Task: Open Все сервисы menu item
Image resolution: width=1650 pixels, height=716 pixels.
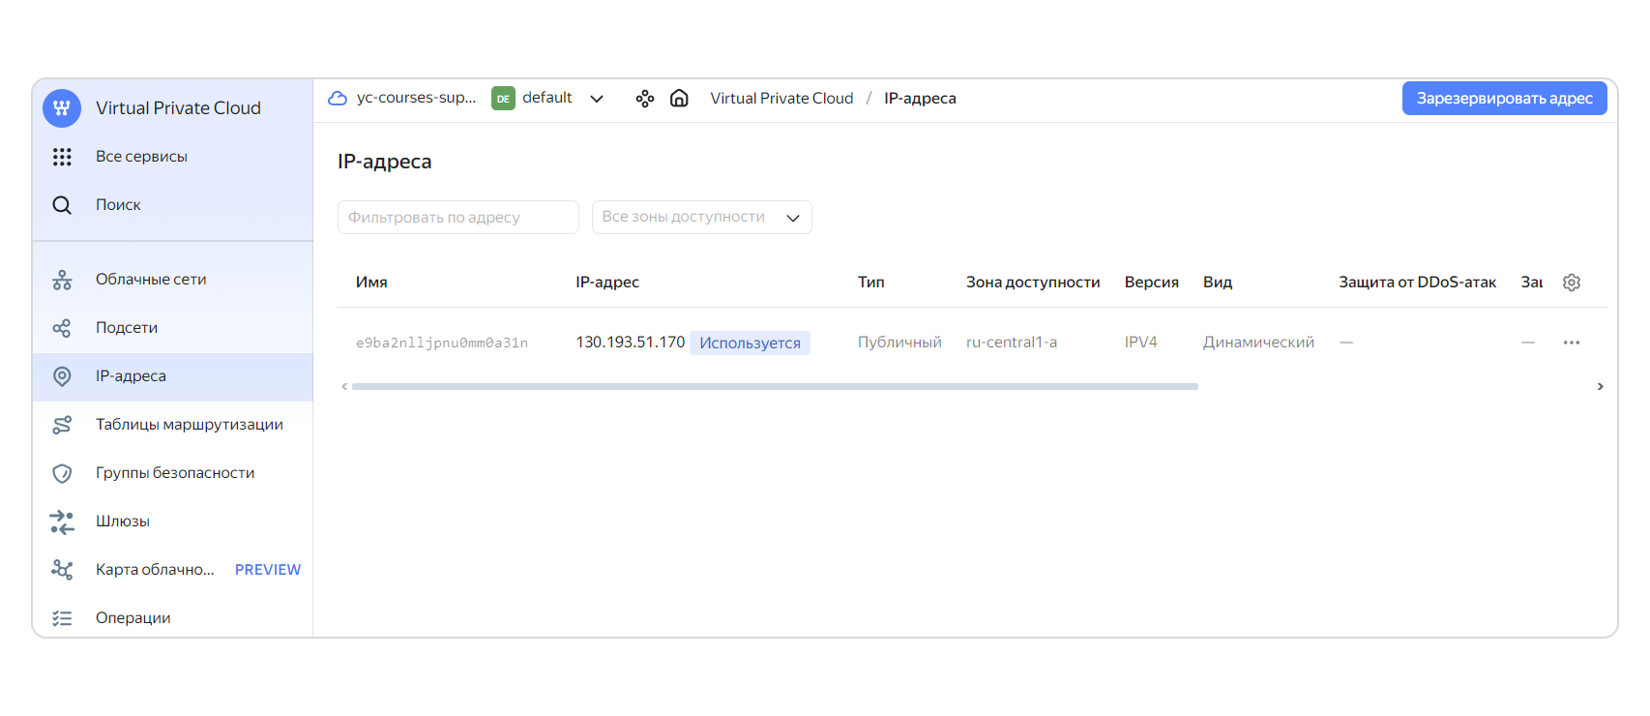Action: 173,157
